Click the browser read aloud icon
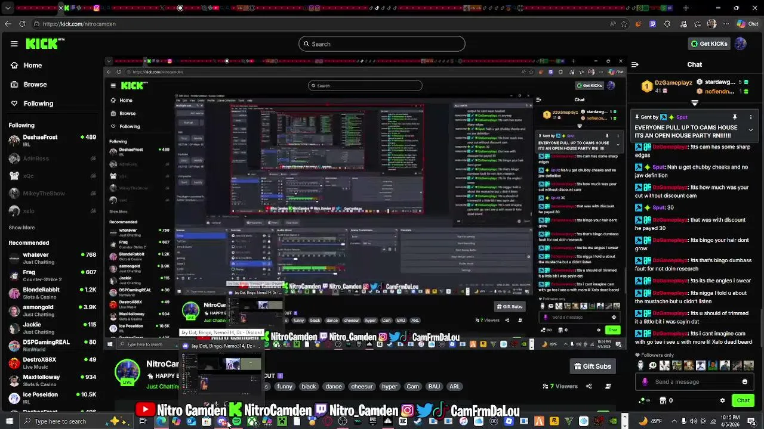Screen dimensions: 764x429 [613, 24]
